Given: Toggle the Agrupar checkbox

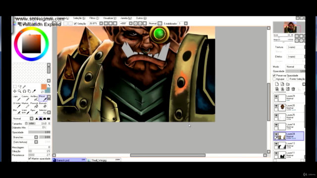Looking at the screenshot, I should click(274, 79).
